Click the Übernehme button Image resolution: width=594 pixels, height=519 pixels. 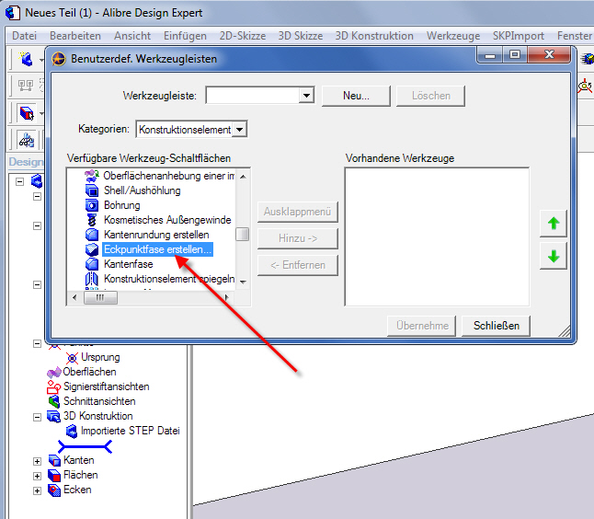click(x=422, y=325)
